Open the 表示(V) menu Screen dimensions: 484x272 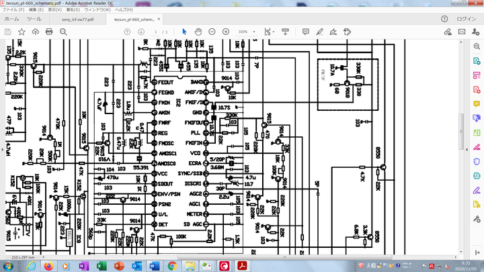(54, 11)
